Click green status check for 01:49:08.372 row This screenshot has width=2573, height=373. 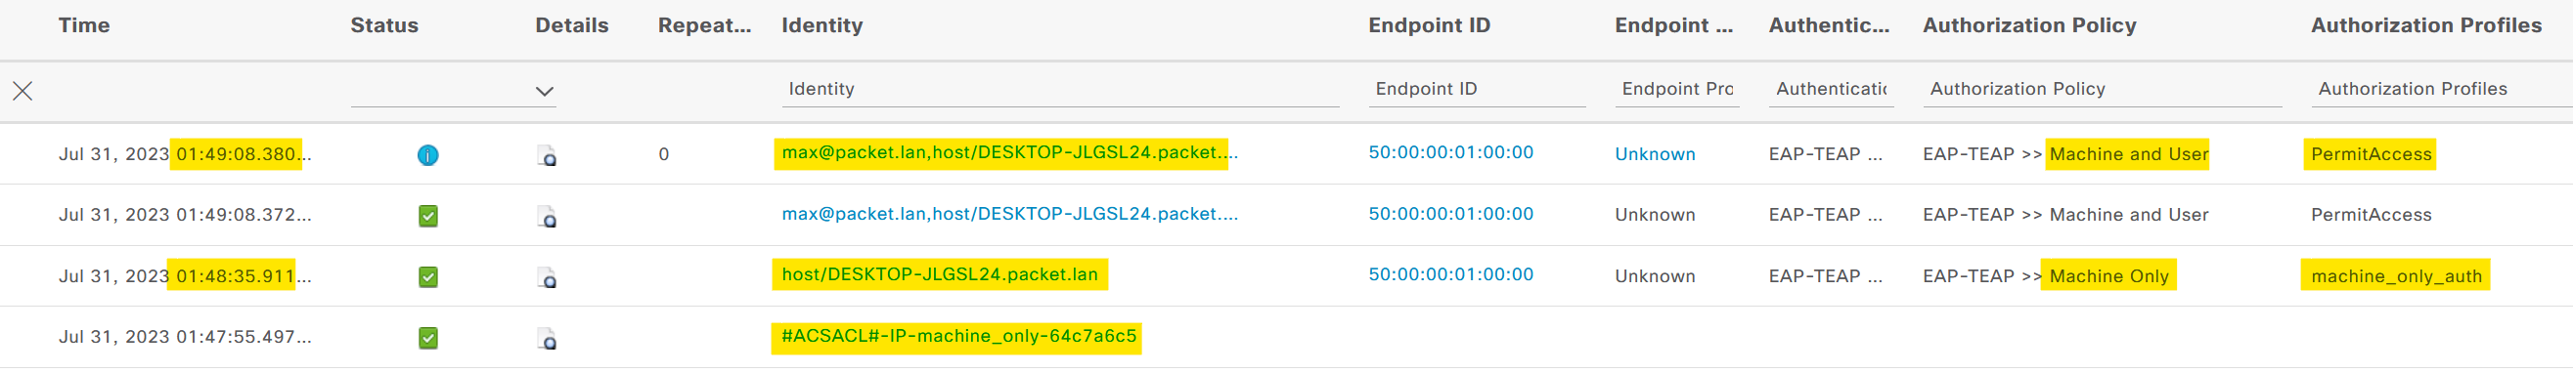427,217
